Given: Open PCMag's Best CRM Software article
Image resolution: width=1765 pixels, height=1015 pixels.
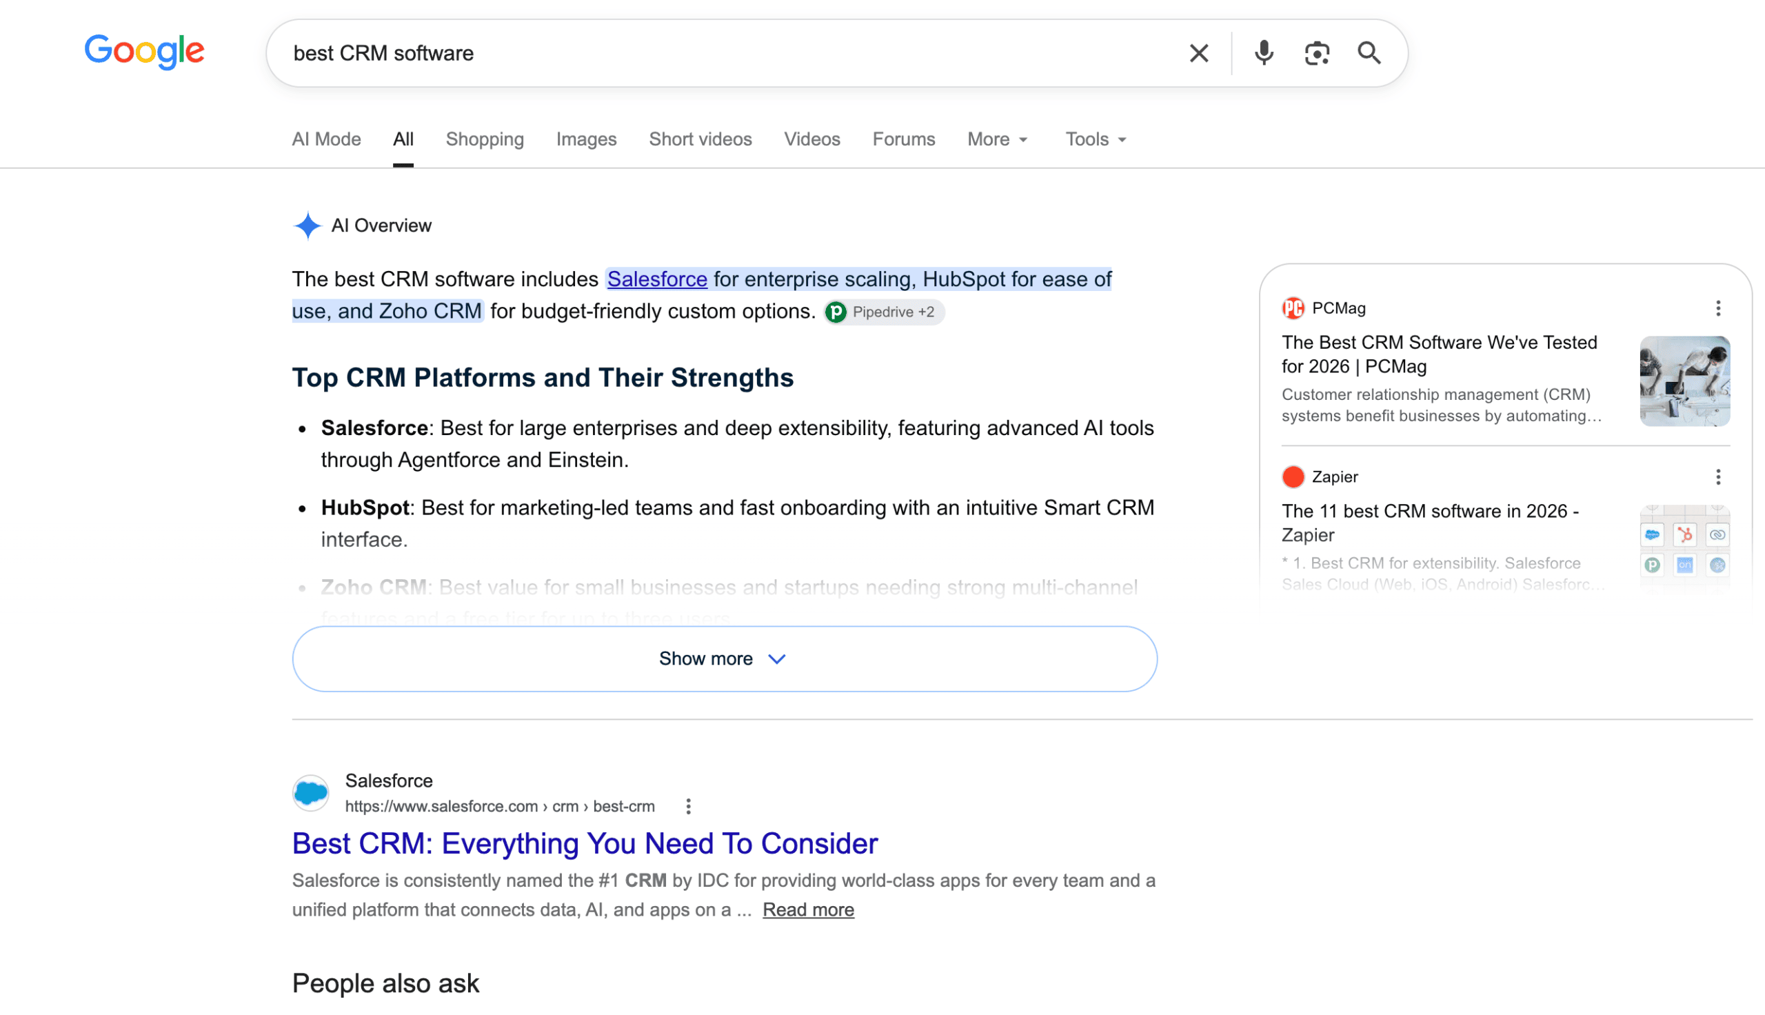Looking at the screenshot, I should pos(1439,354).
